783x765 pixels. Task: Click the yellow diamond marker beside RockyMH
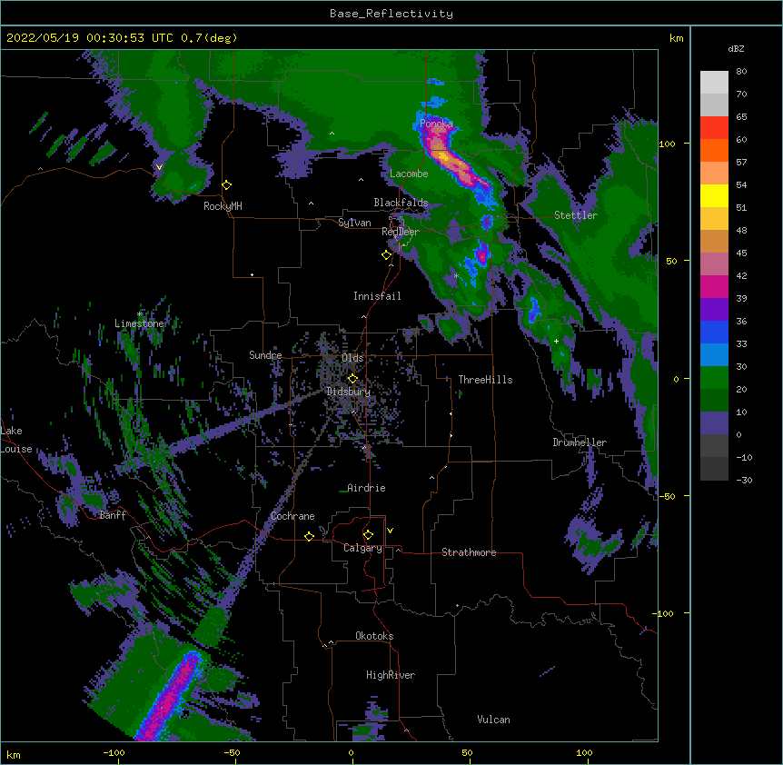[x=227, y=185]
